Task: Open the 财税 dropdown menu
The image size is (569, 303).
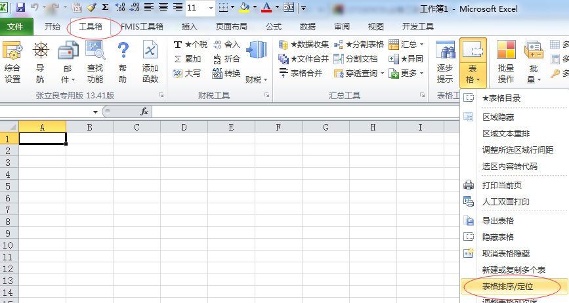Action: pos(256,79)
